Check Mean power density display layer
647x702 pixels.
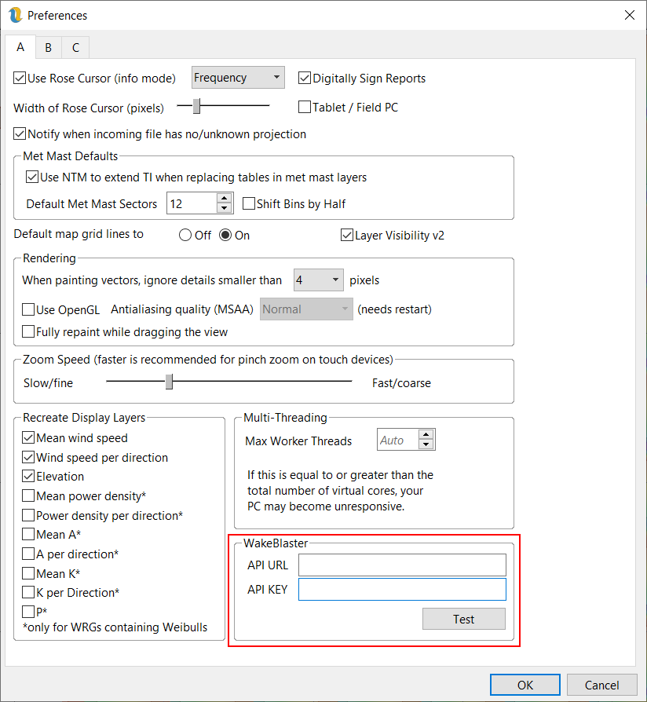29,495
